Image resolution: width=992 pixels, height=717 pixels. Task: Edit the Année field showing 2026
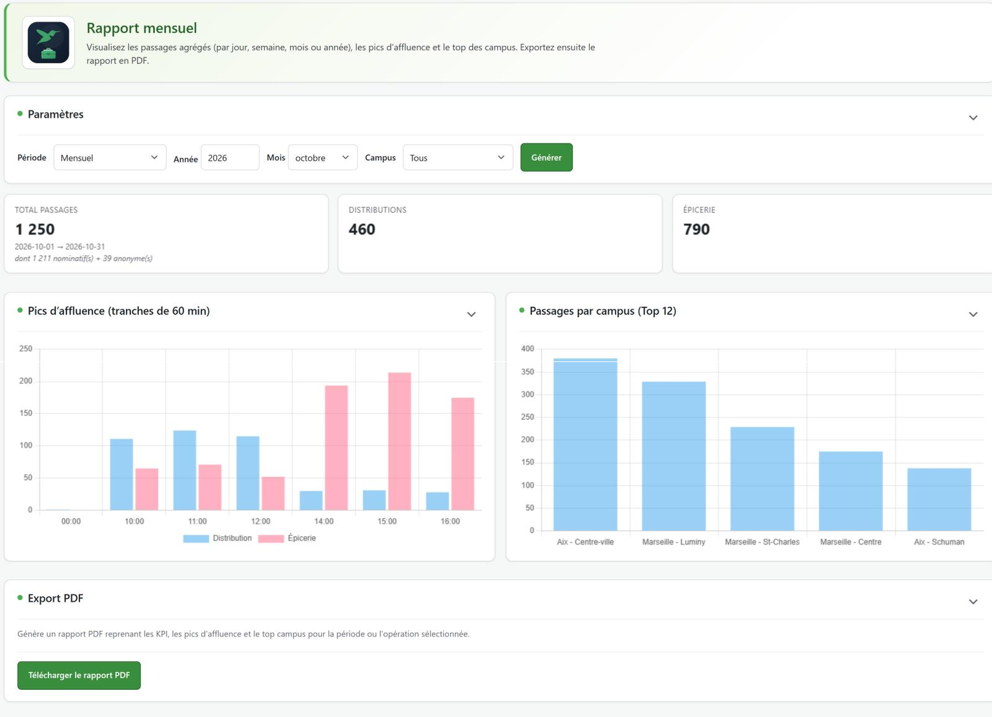(x=230, y=158)
